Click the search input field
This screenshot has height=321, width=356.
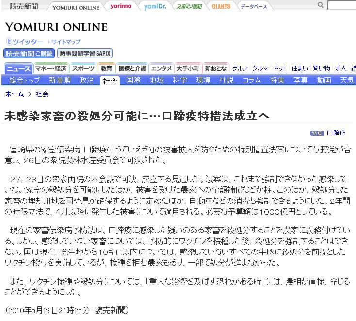[342, 5]
